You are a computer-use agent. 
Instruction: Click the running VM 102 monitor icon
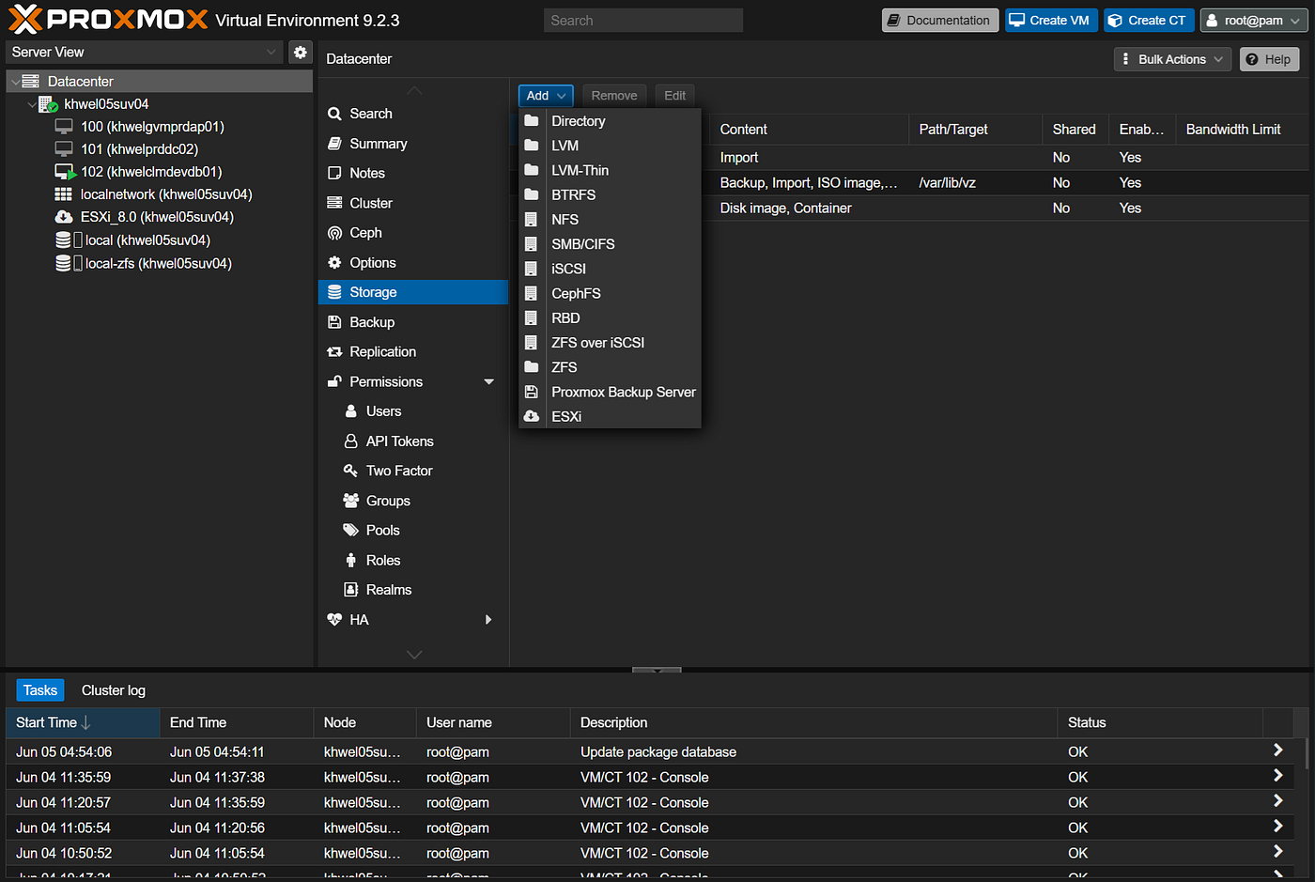(x=65, y=172)
